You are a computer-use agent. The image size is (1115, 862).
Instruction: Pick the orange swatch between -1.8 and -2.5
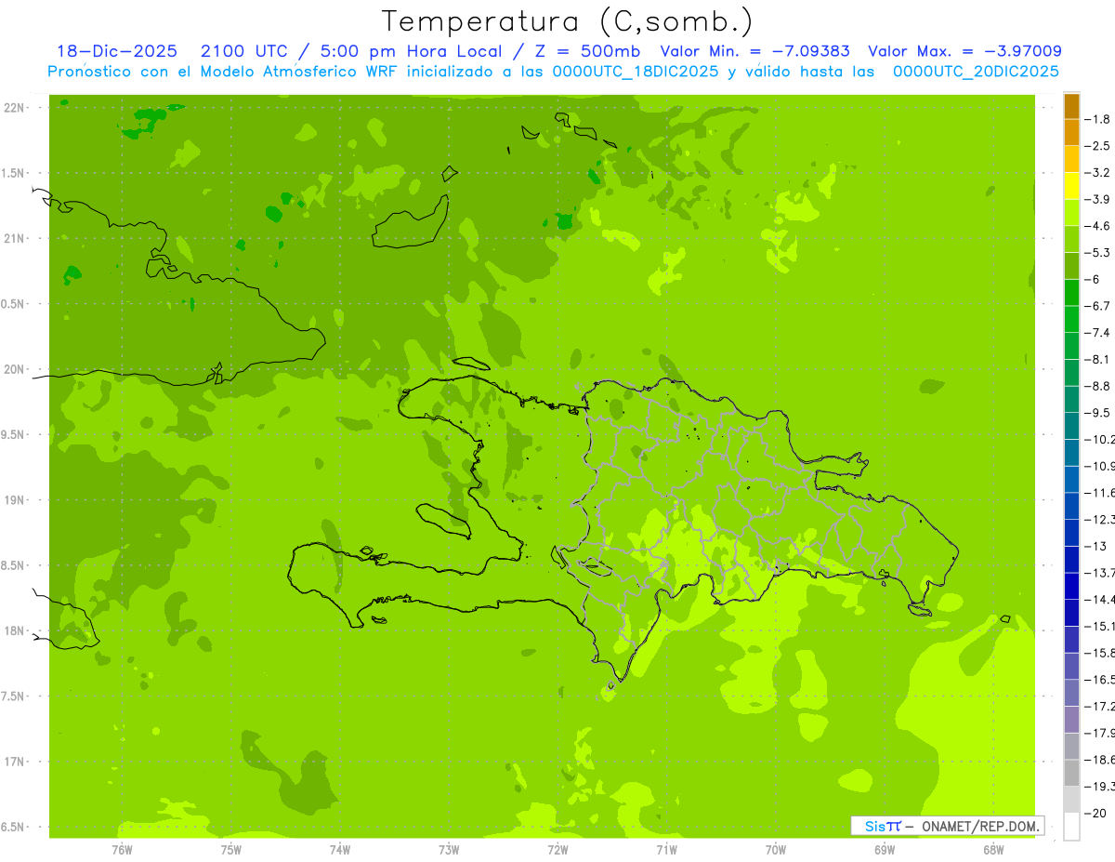click(1071, 132)
